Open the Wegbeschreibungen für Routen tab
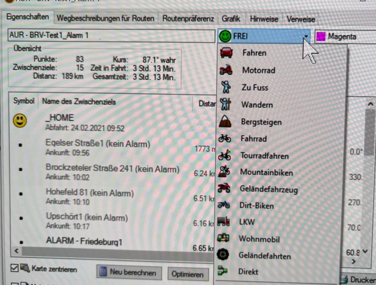This screenshot has height=285, width=376. (x=105, y=19)
